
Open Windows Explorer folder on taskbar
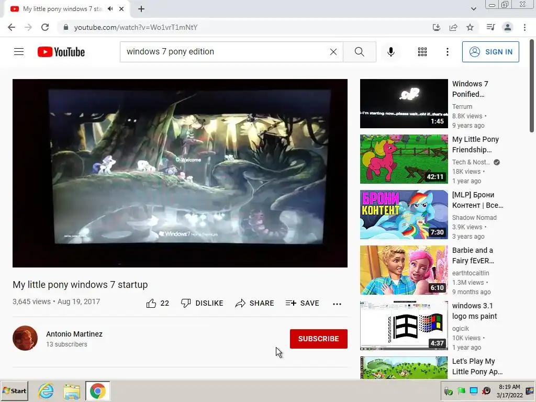72,391
